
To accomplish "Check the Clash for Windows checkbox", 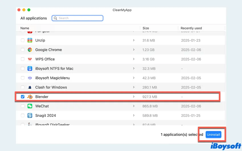I will pos(22,87).
